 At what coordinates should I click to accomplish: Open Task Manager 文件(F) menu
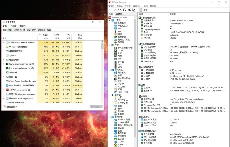click(5, 26)
